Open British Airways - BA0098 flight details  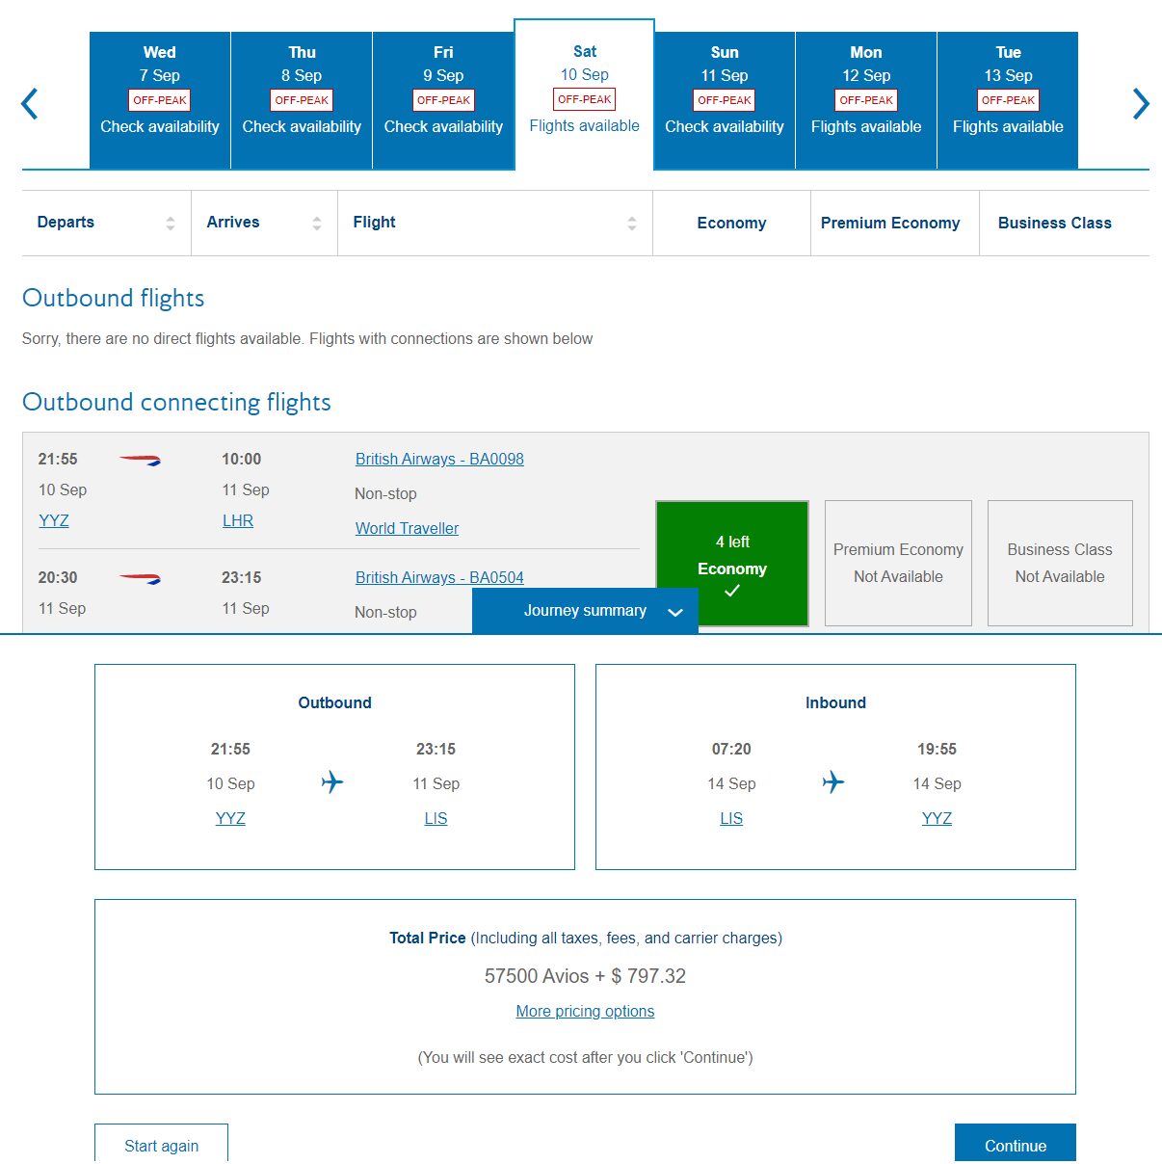coord(439,460)
